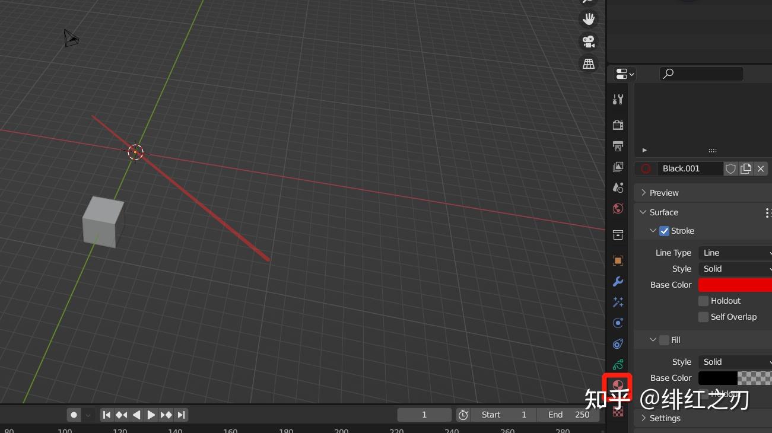Select the Modifier Properties wrench icon
Viewport: 772px width, 433px height.
(x=617, y=281)
